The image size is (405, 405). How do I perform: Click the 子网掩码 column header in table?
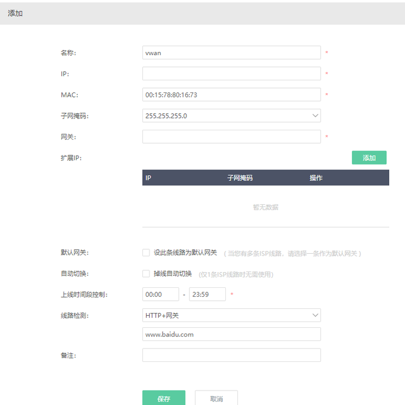coord(240,178)
